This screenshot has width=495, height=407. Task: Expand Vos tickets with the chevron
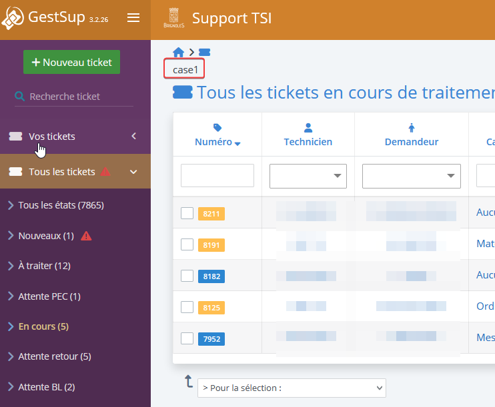[134, 136]
